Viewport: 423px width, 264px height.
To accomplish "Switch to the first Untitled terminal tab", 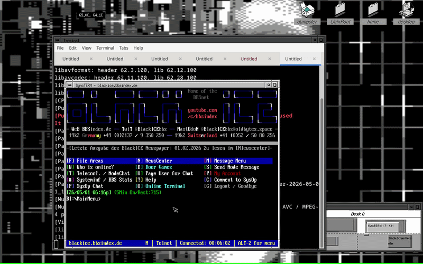I will click(71, 59).
